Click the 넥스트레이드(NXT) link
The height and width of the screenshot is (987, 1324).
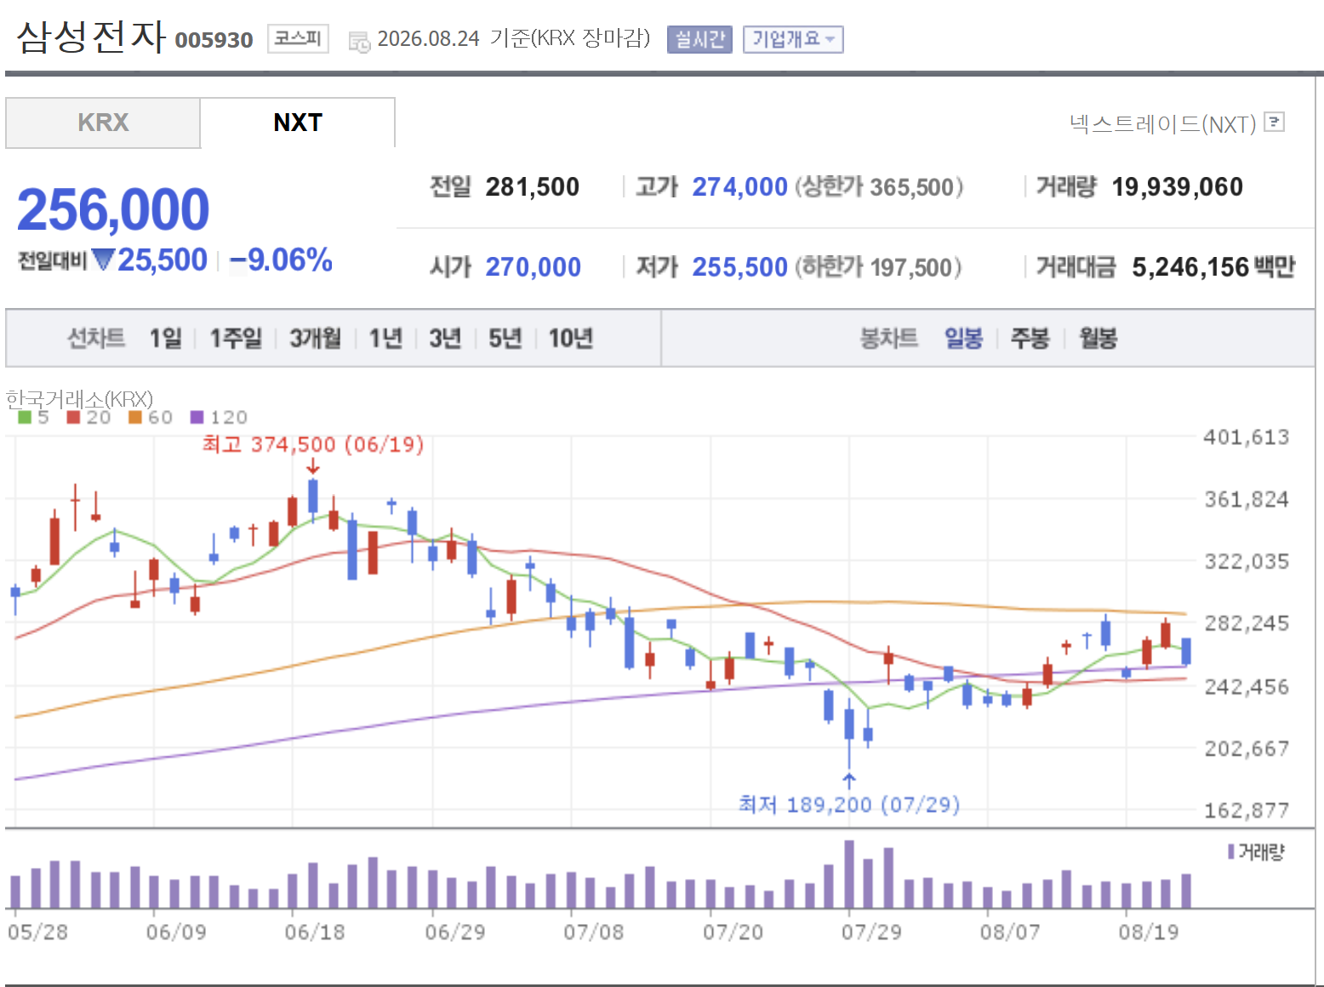1162,124
